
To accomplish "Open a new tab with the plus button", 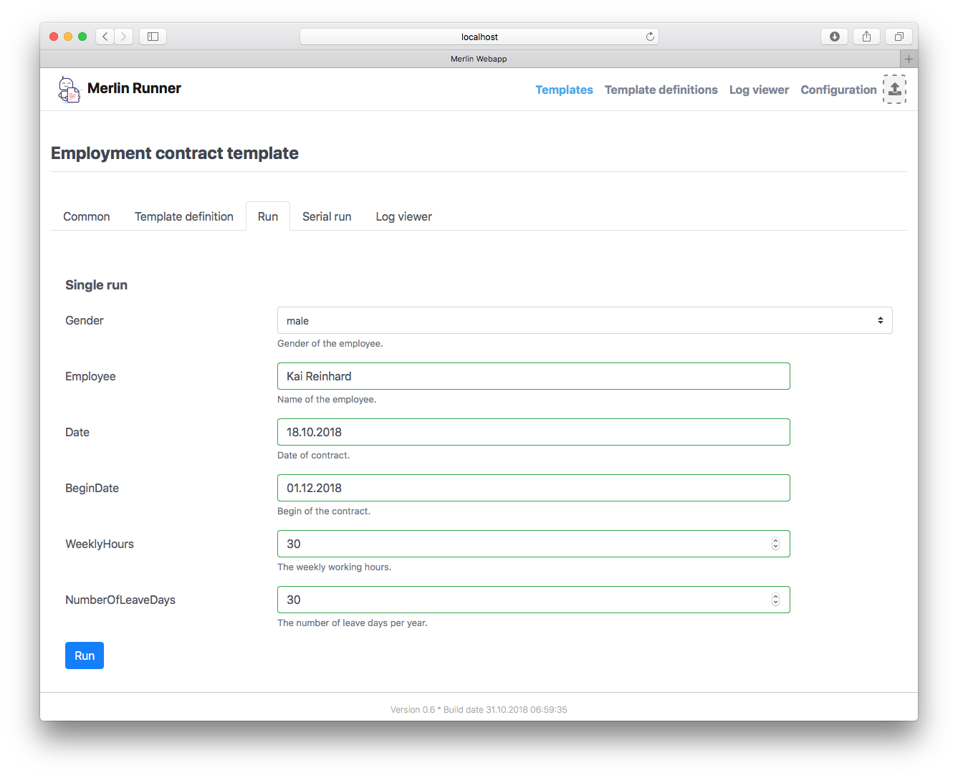I will (x=909, y=58).
